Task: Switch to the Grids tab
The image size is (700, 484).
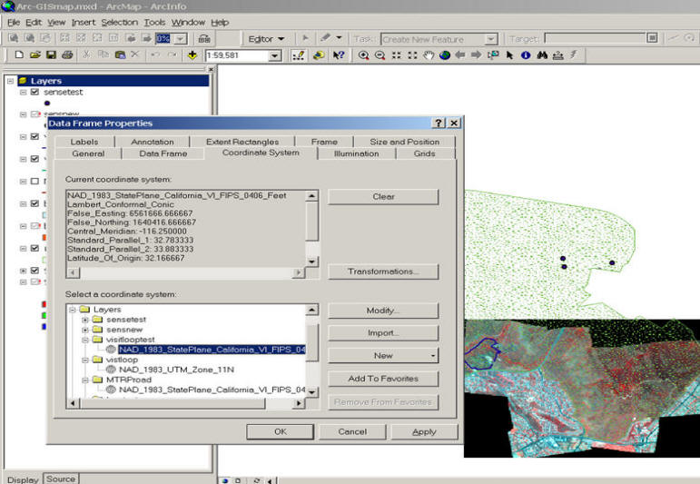Action: [x=424, y=153]
